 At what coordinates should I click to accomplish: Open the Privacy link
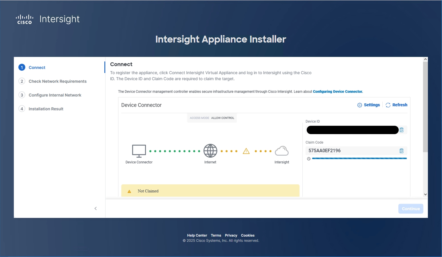pyautogui.click(x=231, y=235)
